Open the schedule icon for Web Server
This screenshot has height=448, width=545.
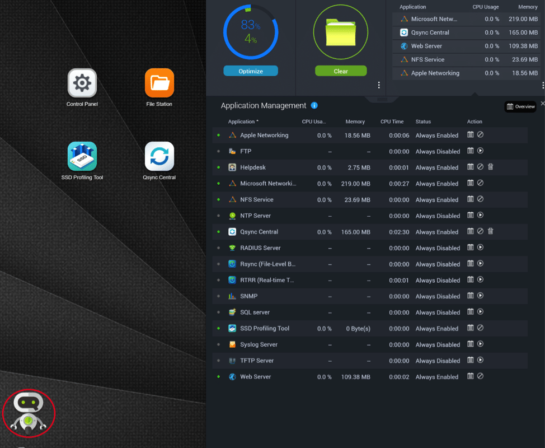[x=470, y=376]
